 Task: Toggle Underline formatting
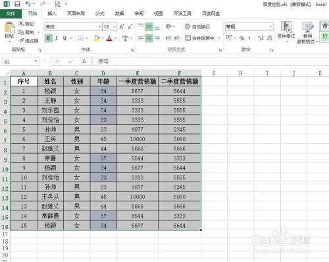tap(64, 38)
